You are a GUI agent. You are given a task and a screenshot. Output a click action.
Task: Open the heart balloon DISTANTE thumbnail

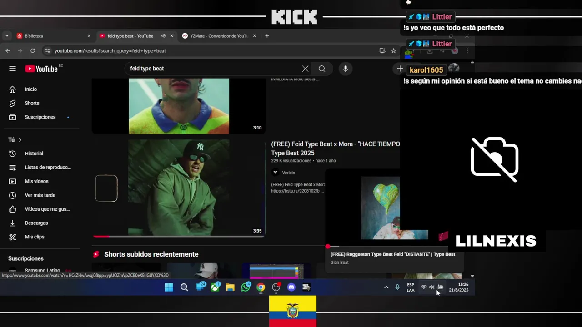[381, 208]
